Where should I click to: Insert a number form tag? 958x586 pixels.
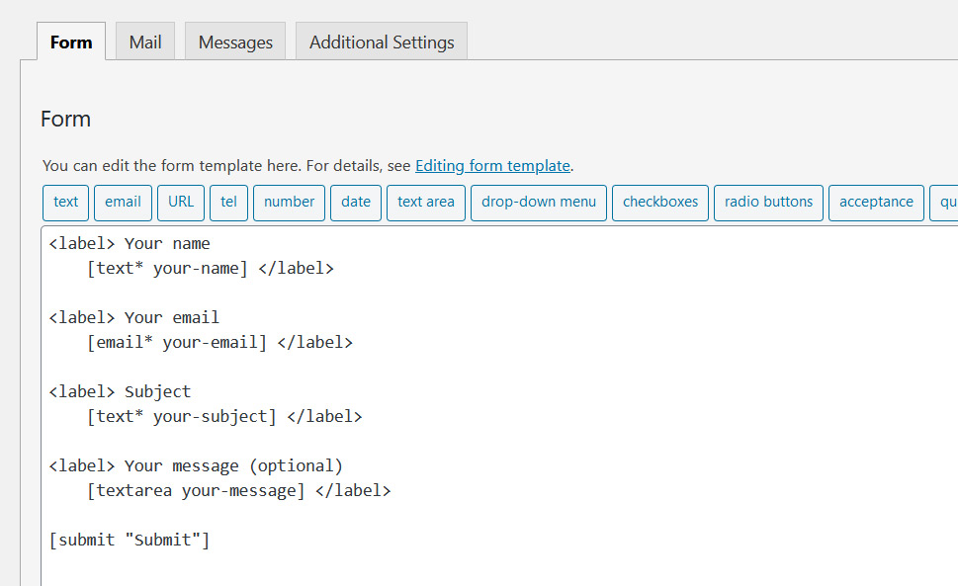(x=289, y=203)
